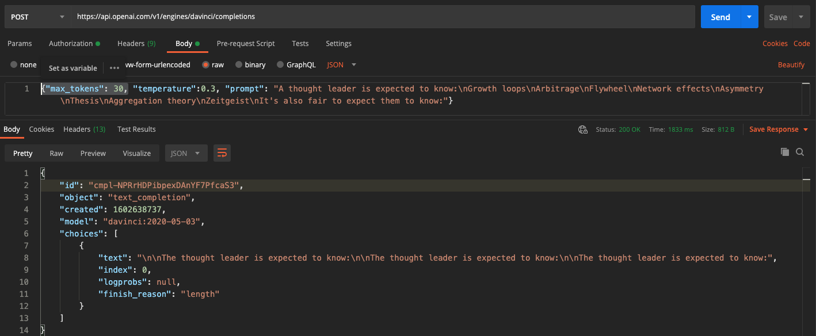Switch to the request Settings tab
The image size is (816, 336).
click(x=338, y=44)
